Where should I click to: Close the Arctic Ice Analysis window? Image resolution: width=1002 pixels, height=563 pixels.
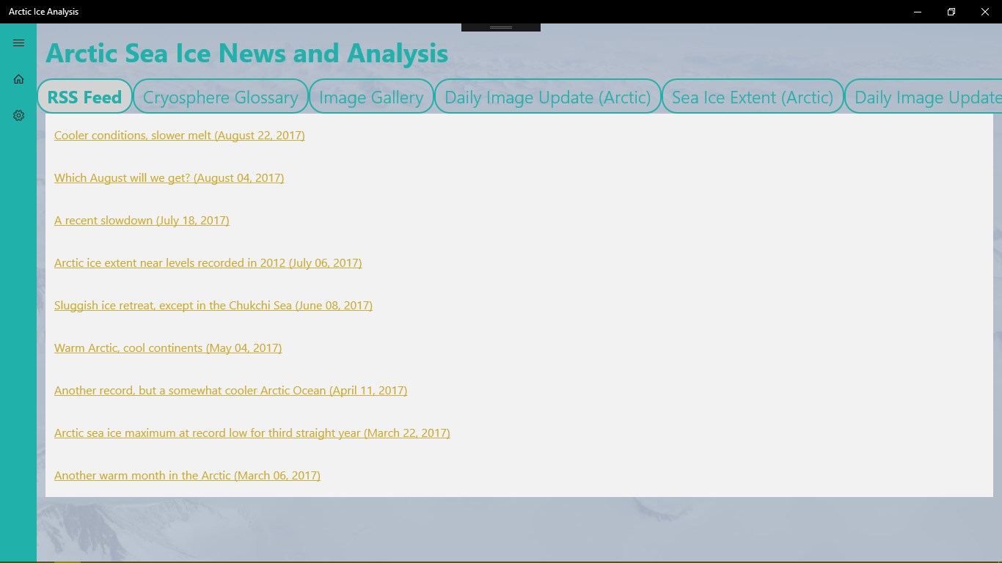pos(985,12)
